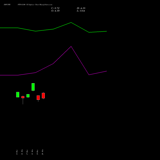Image resolution: width=160 pixels, height=160 pixels.
Task: Click the open value O: 4.10
Action: click(55, 11)
